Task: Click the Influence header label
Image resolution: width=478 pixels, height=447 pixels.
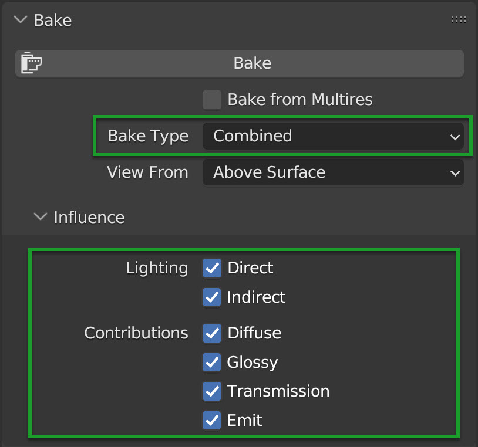Action: click(x=89, y=216)
